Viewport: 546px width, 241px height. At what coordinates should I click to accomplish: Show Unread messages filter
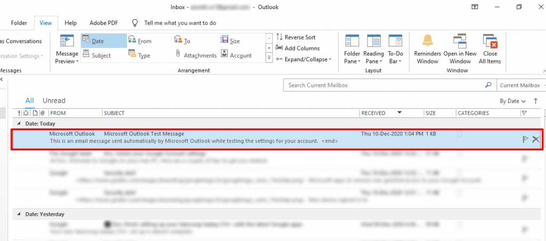[x=54, y=100]
